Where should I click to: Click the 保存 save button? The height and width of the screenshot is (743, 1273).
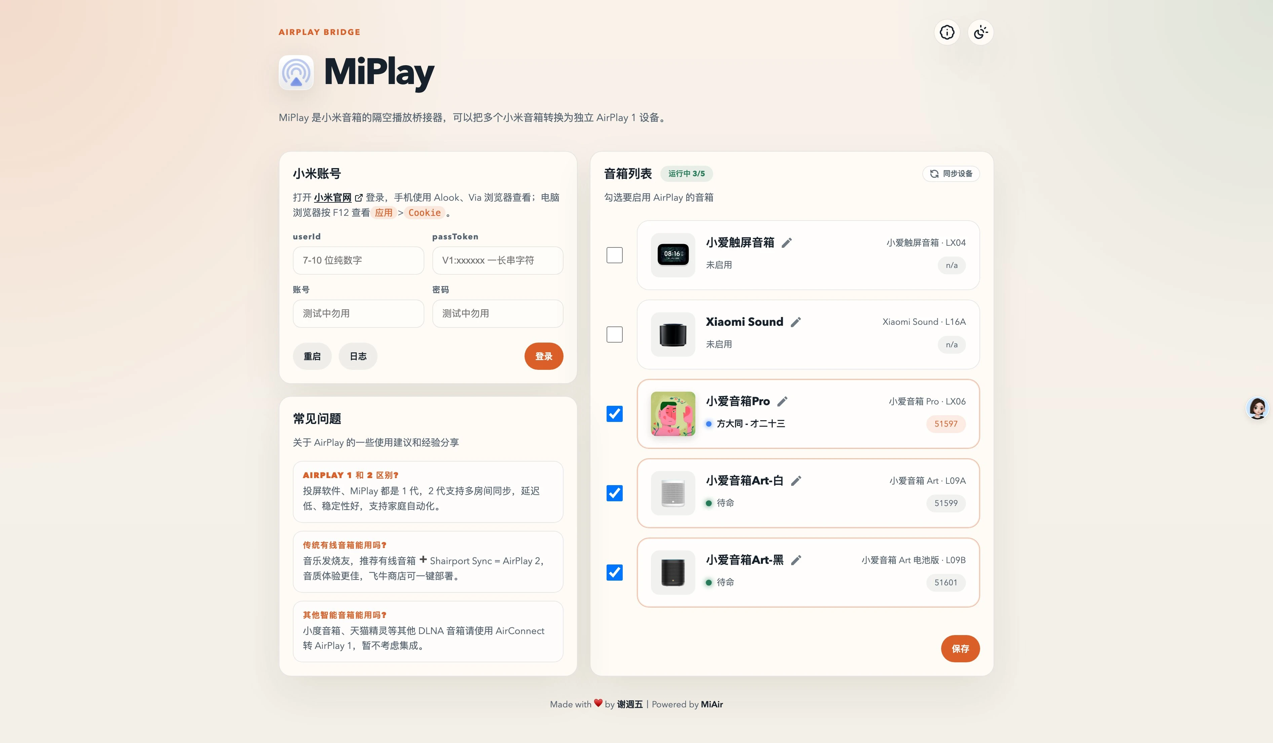click(960, 649)
